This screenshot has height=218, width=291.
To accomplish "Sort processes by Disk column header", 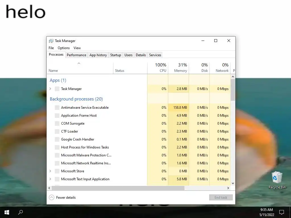I will pyautogui.click(x=199, y=68).
